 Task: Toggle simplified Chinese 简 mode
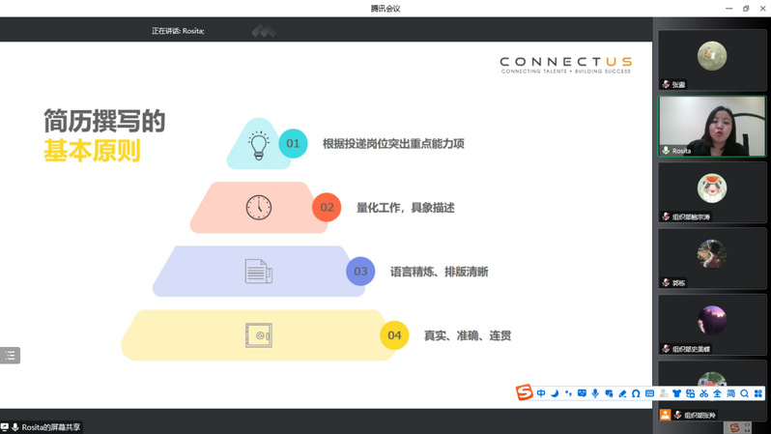point(730,393)
